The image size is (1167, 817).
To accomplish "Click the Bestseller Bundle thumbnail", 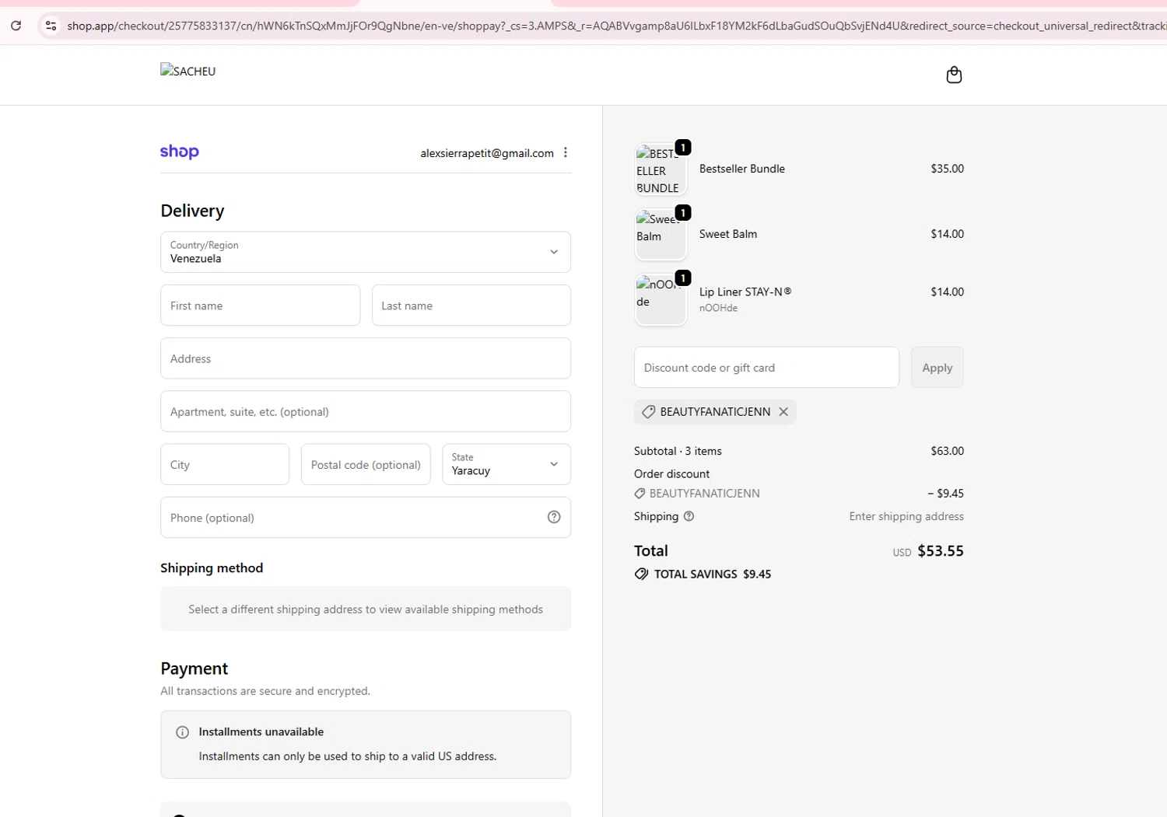I will 661,169.
